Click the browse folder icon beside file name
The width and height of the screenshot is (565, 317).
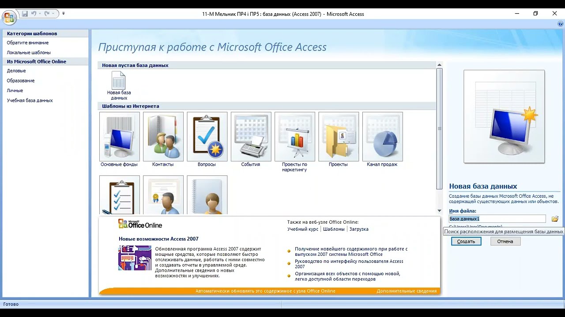tap(555, 219)
